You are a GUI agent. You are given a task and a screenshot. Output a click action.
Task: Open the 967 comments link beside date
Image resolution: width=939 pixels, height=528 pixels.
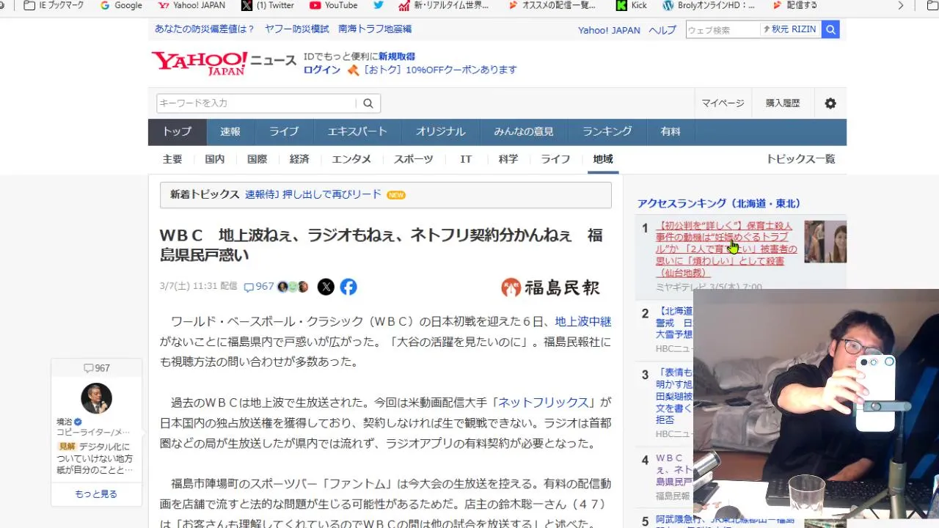(259, 287)
